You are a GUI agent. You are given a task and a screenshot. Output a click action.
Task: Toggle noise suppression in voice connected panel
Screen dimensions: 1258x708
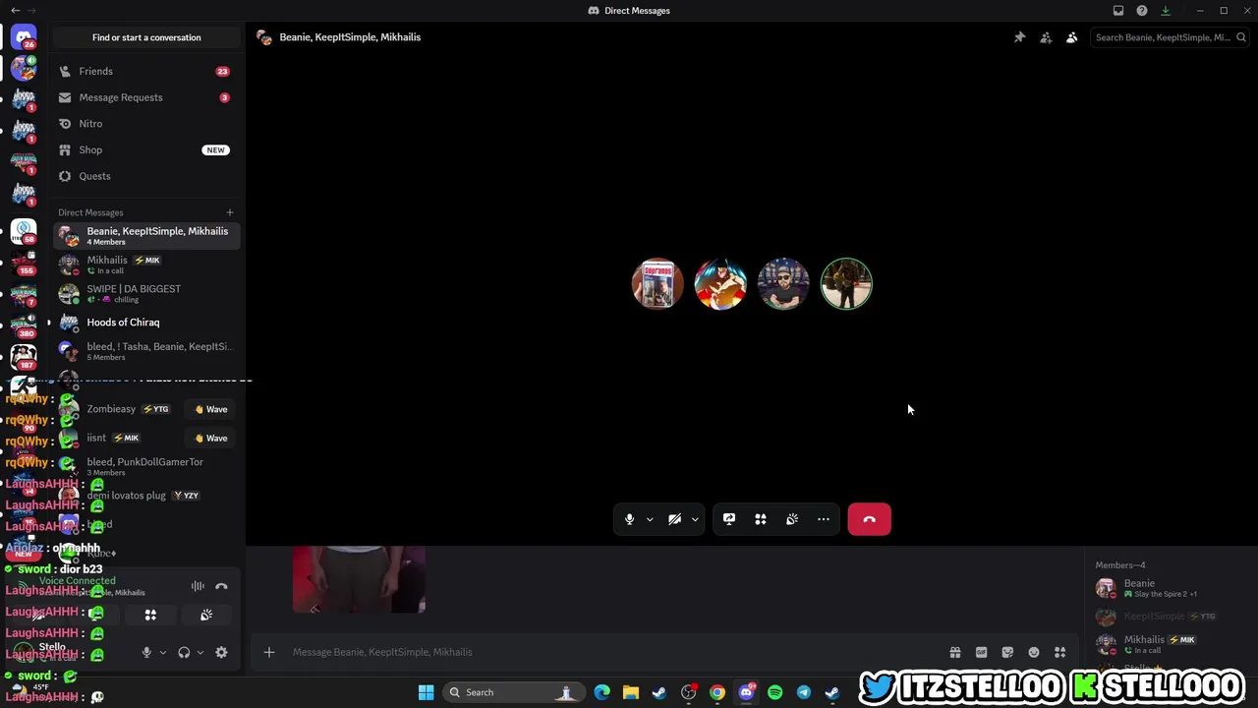click(x=198, y=586)
